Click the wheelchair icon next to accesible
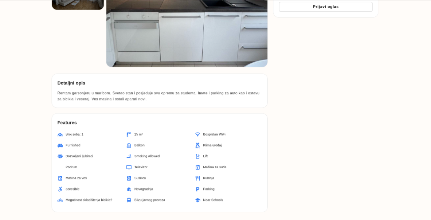The height and width of the screenshot is (220, 431). (60, 189)
